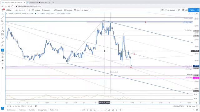Viewport: 200px width, 112px height.
Task: Open the browser home page
Action: [12, 6]
